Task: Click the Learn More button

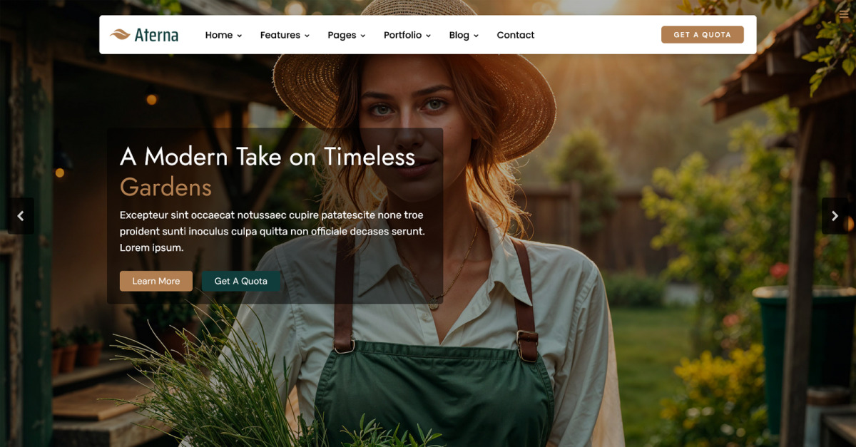Action: (156, 281)
